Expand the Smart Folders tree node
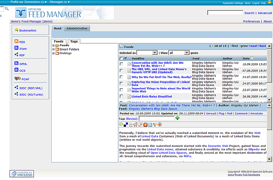 pyautogui.click(x=53, y=49)
